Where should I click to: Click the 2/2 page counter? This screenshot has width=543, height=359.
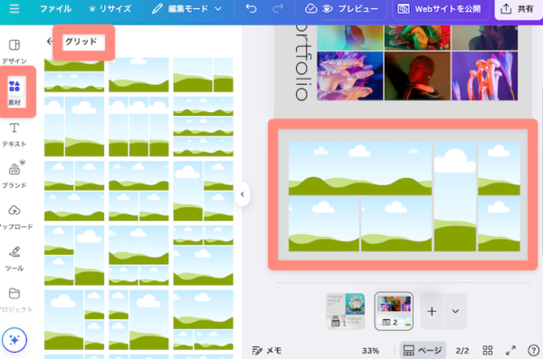pyautogui.click(x=462, y=351)
